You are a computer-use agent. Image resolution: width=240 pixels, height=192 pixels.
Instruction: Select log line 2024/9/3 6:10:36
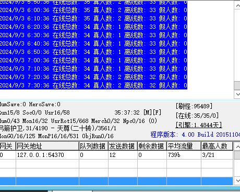pos(93,18)
